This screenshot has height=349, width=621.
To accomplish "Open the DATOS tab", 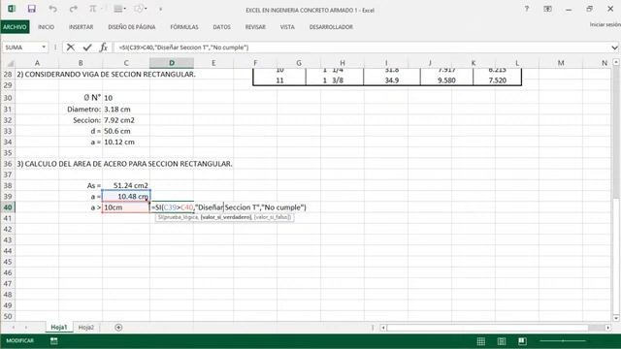I will click(x=222, y=27).
